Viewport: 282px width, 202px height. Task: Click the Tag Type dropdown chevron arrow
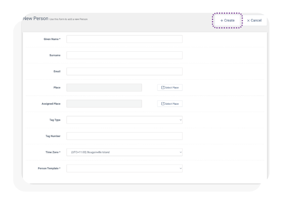[181, 120]
